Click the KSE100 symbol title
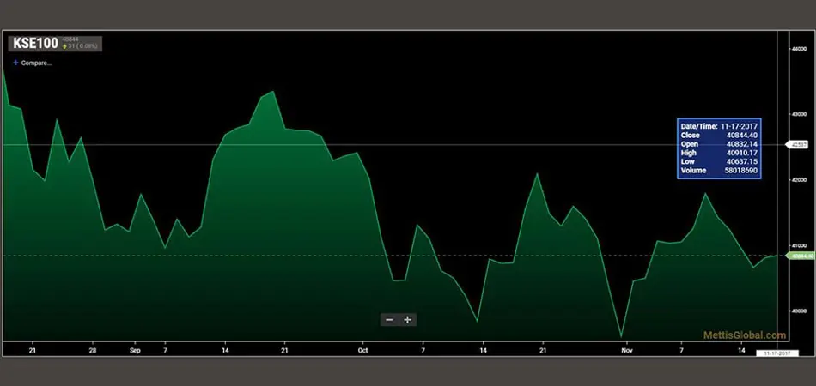This screenshot has height=386, width=816. point(35,43)
